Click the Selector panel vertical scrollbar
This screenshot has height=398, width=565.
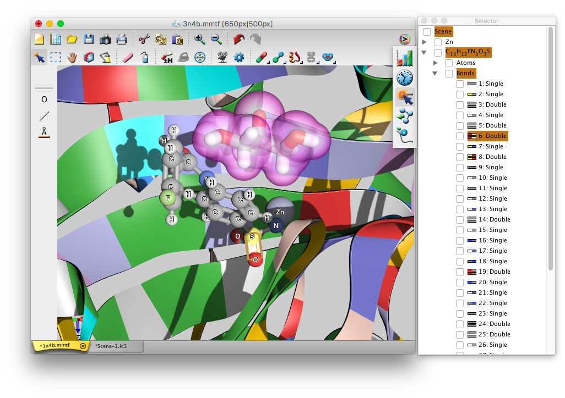click(550, 148)
